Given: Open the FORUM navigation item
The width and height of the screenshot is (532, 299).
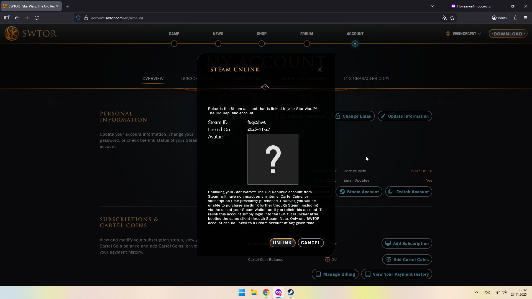Looking at the screenshot, I should (x=306, y=33).
